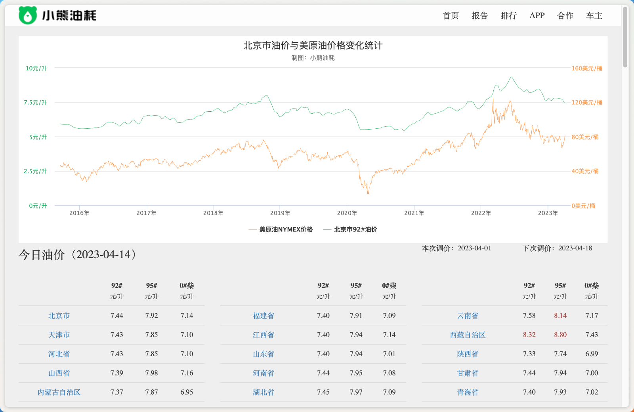This screenshot has height=412, width=634.
Task: Click the 2020年 axis label on chart
Action: coord(348,213)
